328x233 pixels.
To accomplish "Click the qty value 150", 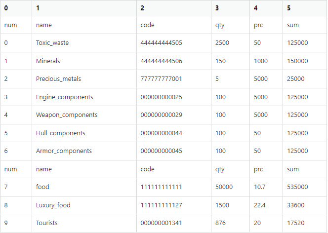I will click(220, 61).
